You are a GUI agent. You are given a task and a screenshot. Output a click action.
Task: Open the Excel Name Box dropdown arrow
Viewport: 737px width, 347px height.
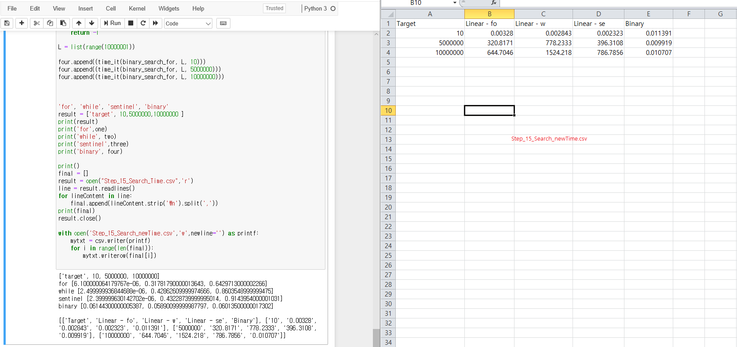[455, 3]
